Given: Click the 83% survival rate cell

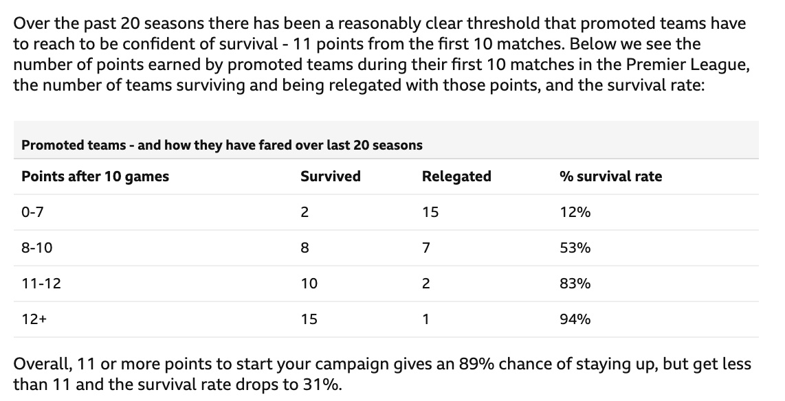Looking at the screenshot, I should tap(575, 284).
